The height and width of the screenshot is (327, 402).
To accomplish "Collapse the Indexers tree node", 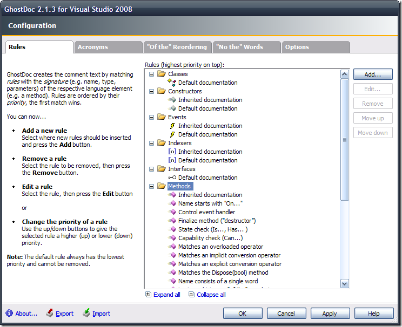I will pyautogui.click(x=151, y=143).
